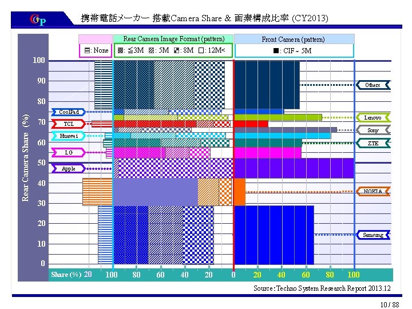Image resolution: width=412 pixels, height=309 pixels.
Task: Click the Huawei cyan front camera bar
Action: pos(282,136)
